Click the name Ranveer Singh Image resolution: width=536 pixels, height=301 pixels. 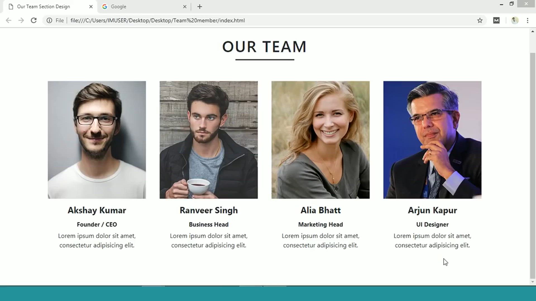point(209,210)
